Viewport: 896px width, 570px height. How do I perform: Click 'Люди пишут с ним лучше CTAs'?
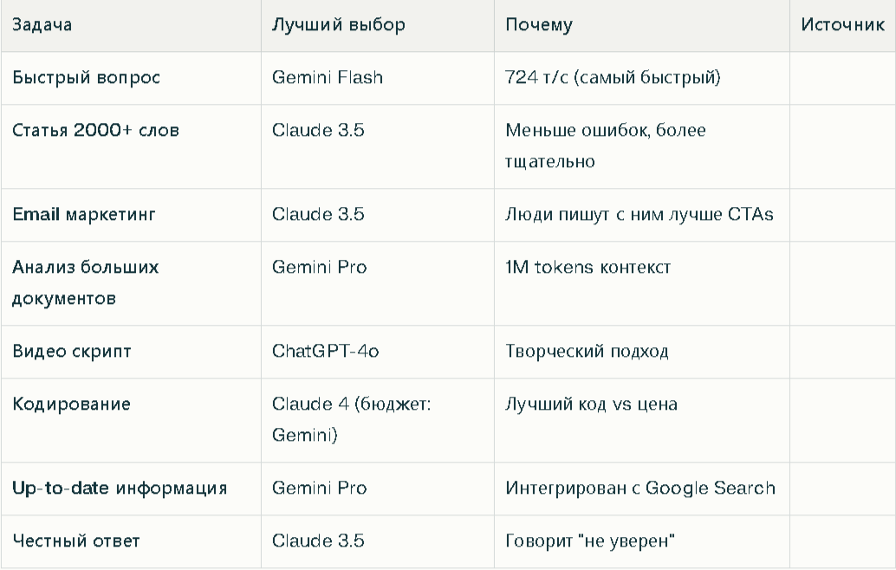point(639,214)
